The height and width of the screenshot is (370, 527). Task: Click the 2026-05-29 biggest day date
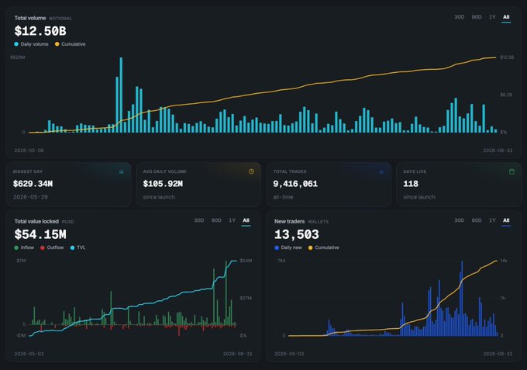[x=30, y=197]
